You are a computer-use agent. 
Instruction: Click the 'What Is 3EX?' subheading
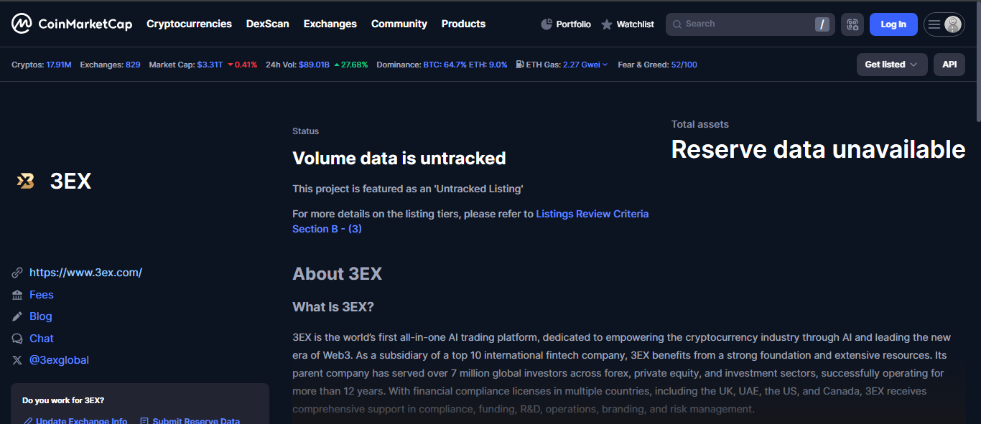[x=333, y=307]
